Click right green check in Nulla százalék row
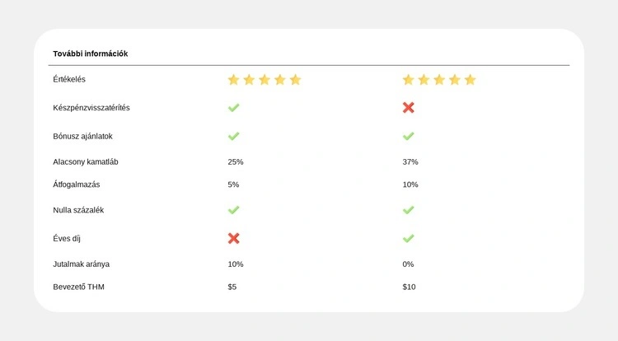The image size is (618, 341). (x=408, y=210)
